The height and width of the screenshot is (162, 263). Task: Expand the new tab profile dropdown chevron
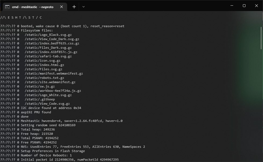coord(84,7)
